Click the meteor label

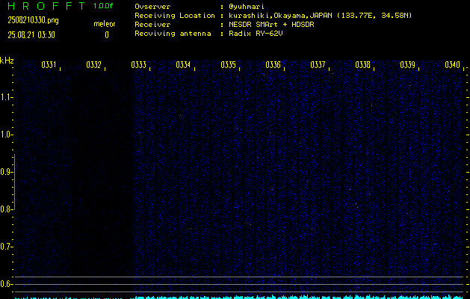tap(105, 24)
